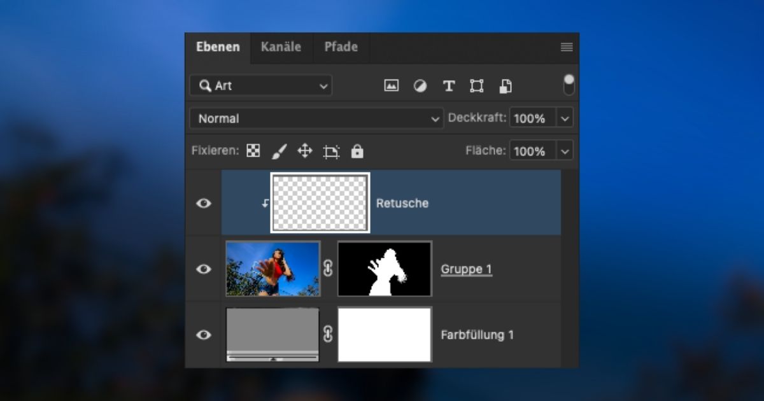Select the Farbfüllung 1 white mask thumbnail
This screenshot has height=401, width=764.
pyautogui.click(x=385, y=334)
